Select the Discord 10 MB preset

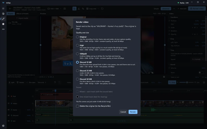pyautogui.click(x=77, y=62)
